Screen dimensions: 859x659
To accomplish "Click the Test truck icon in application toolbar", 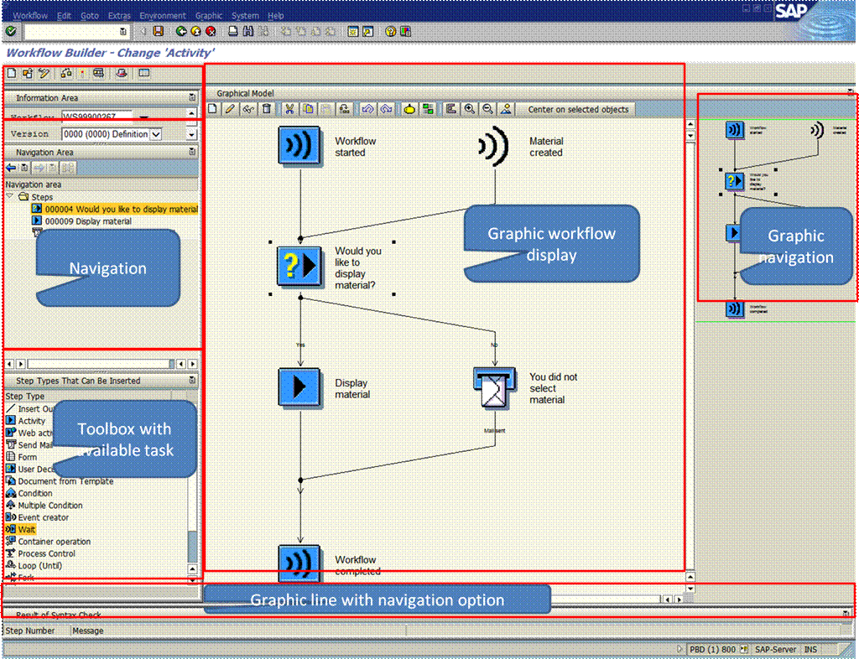I will [x=99, y=73].
